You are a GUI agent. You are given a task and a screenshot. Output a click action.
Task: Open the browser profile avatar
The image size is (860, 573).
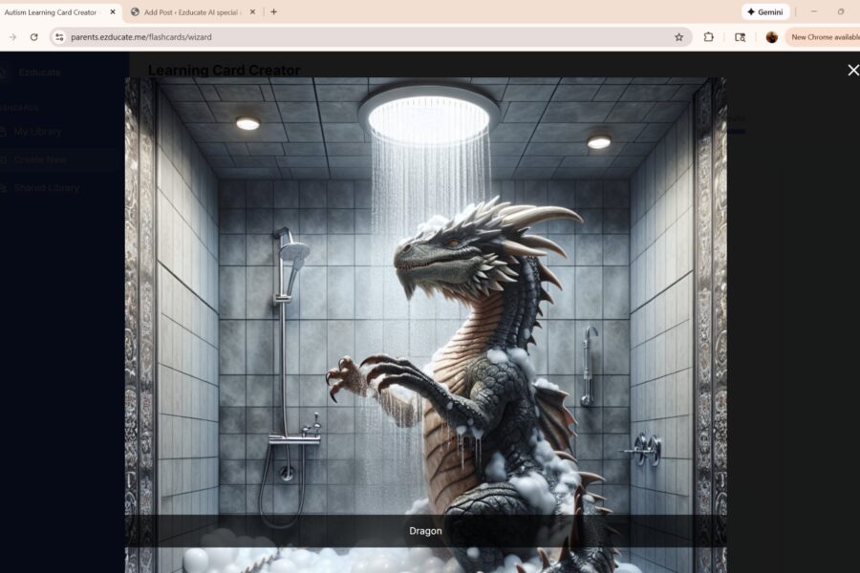pos(770,36)
